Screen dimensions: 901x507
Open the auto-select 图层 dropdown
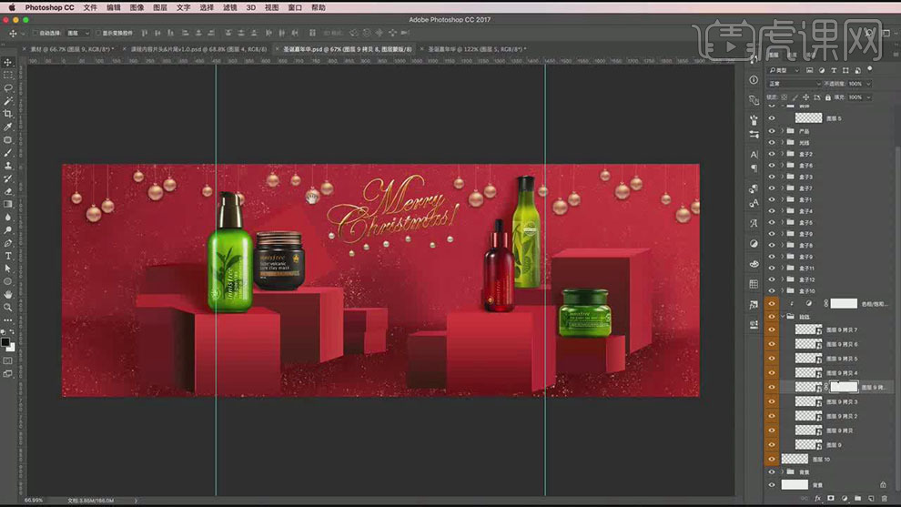click(78, 34)
